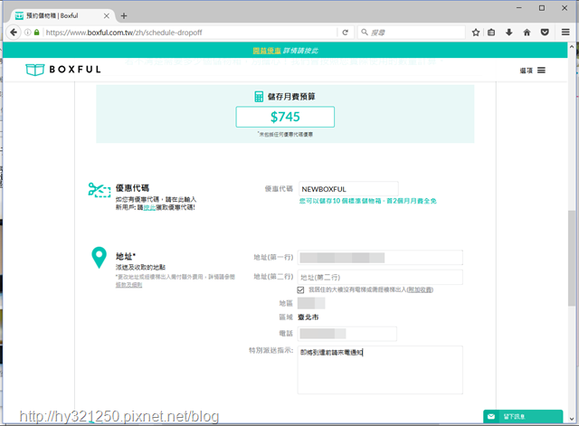Click the special delivery instructions textarea

[x=380, y=370]
